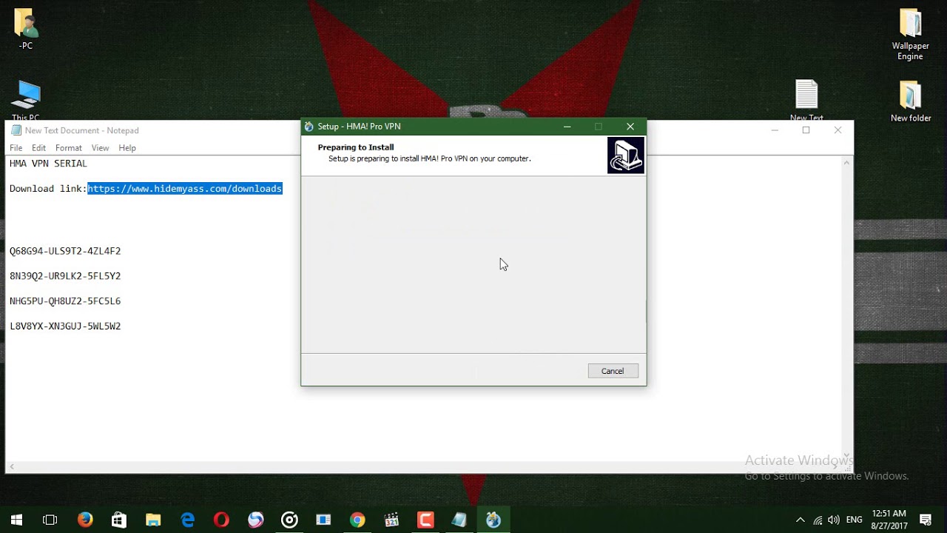Image resolution: width=947 pixels, height=533 pixels.
Task: Click the 'Download link:' label in Notepad
Action: click(48, 189)
